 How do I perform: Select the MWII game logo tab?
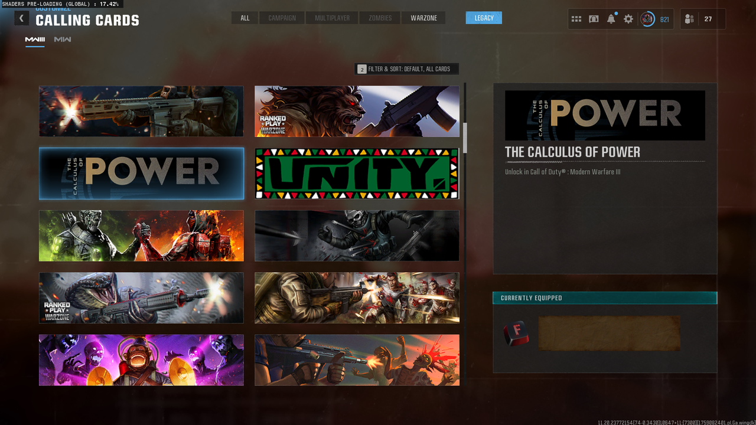coord(63,40)
